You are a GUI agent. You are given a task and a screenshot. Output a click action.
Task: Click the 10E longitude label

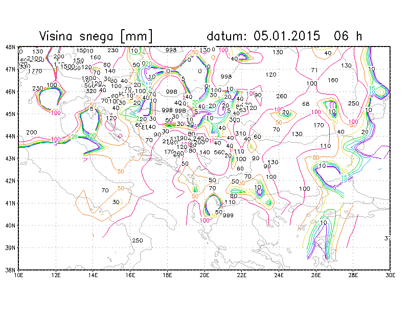point(18,275)
